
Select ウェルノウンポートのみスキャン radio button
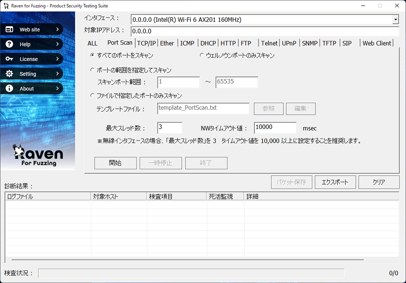point(202,55)
